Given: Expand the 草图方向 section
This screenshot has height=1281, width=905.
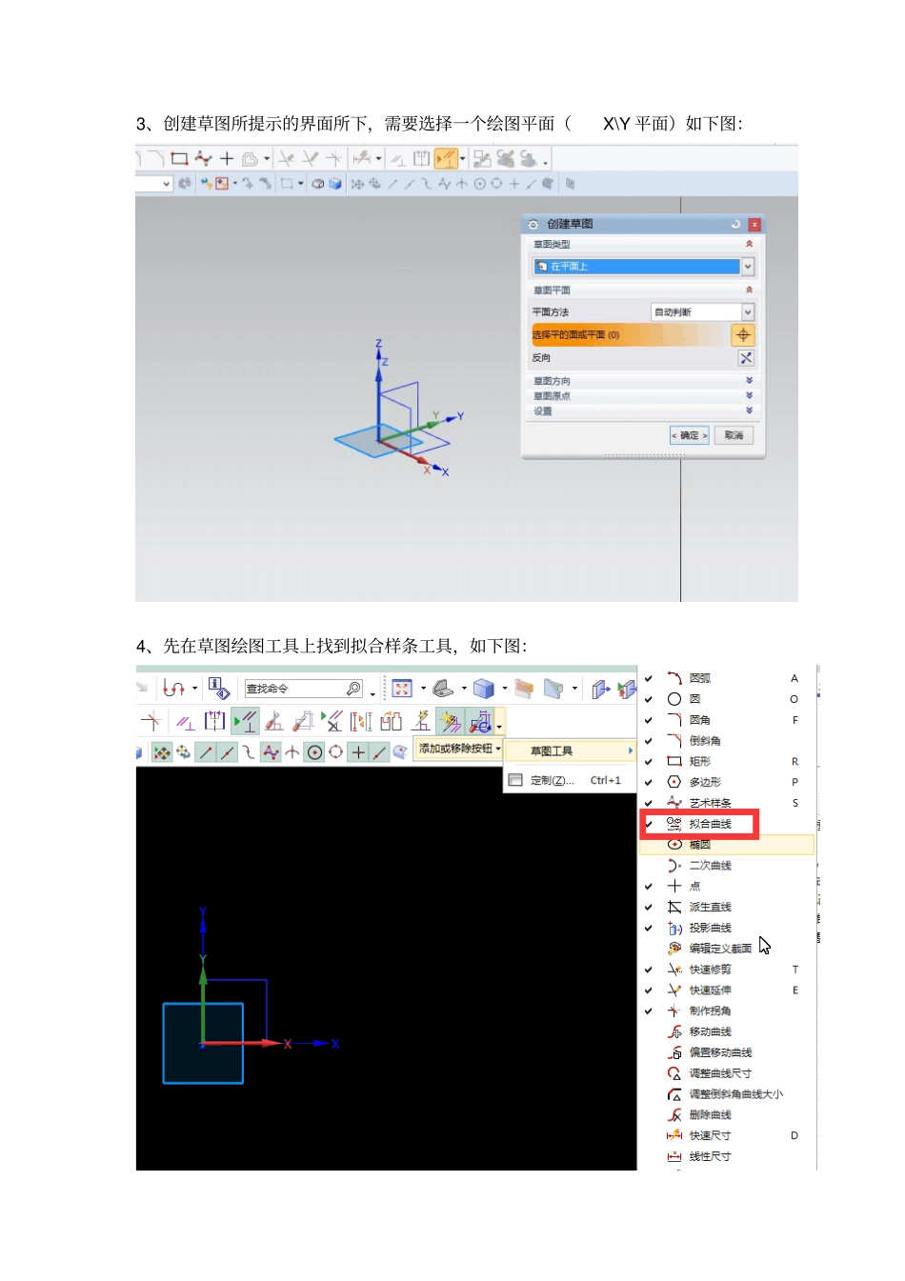Looking at the screenshot, I should 749,381.
